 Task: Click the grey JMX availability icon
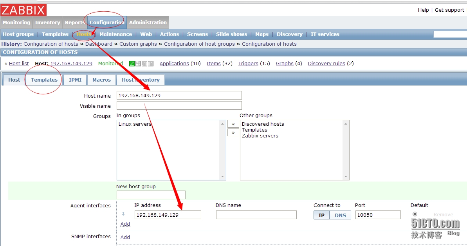click(x=144, y=64)
